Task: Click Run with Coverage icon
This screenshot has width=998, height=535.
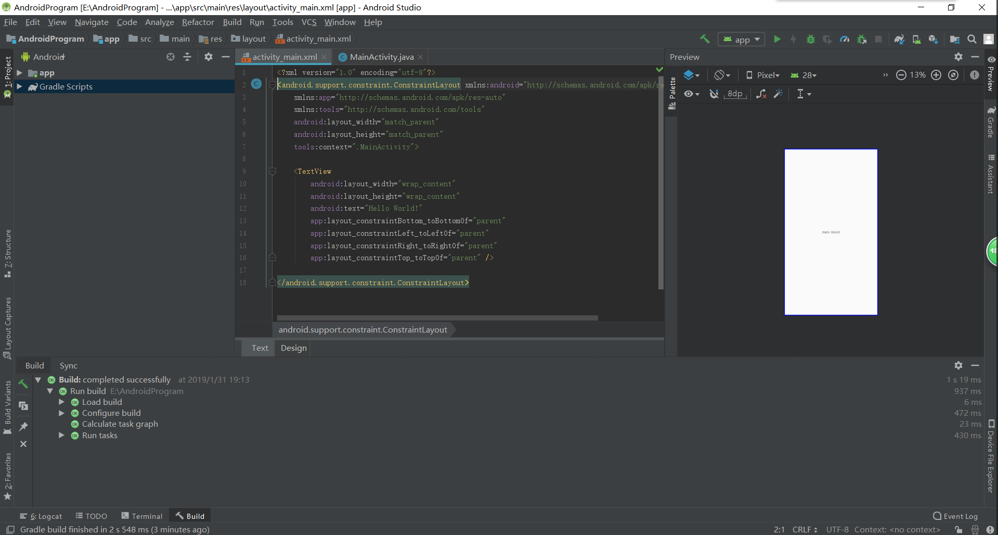Action: coord(827,39)
